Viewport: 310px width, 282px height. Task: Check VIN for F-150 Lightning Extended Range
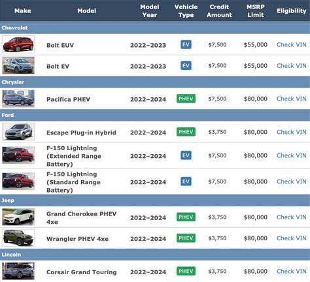292,155
